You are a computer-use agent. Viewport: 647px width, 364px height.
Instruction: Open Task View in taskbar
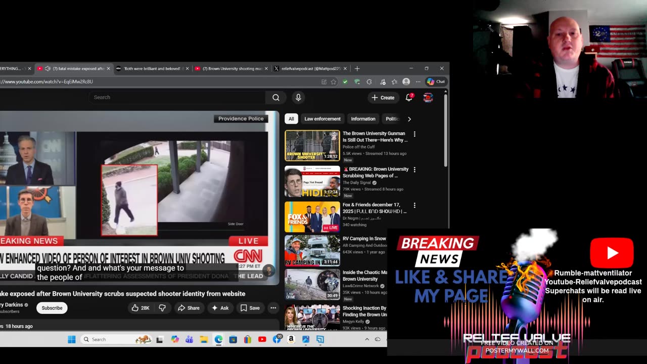[160, 339]
